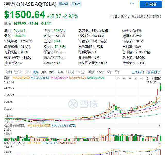Click the MA30:764.26 moving average label
Viewport: 165px width, 155px height.
pyautogui.click(x=78, y=78)
